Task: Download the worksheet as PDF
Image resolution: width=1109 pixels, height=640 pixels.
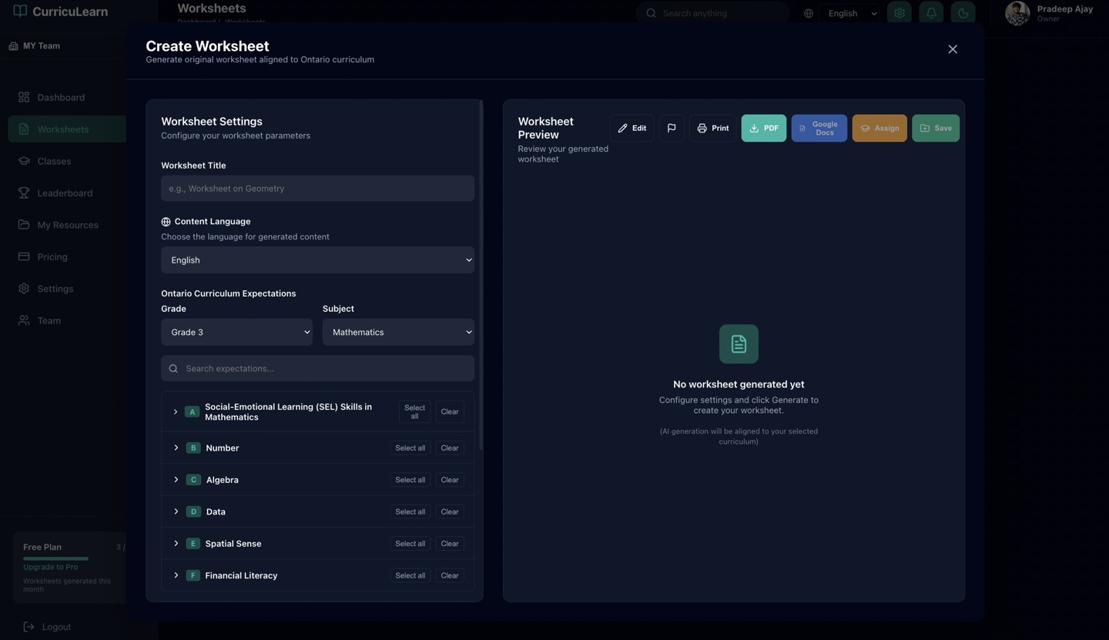Action: [764, 128]
